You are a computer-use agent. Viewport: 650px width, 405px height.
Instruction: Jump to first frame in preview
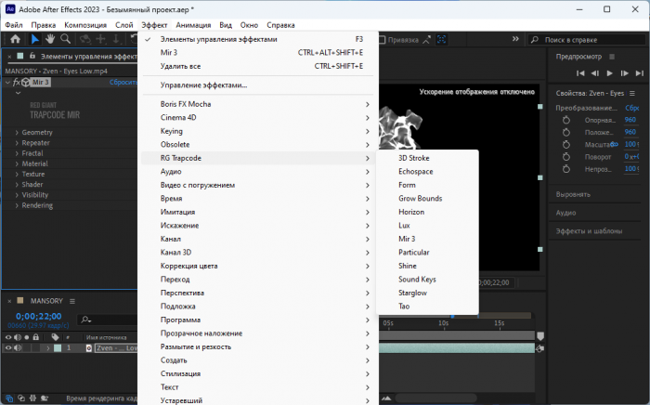tap(580, 72)
